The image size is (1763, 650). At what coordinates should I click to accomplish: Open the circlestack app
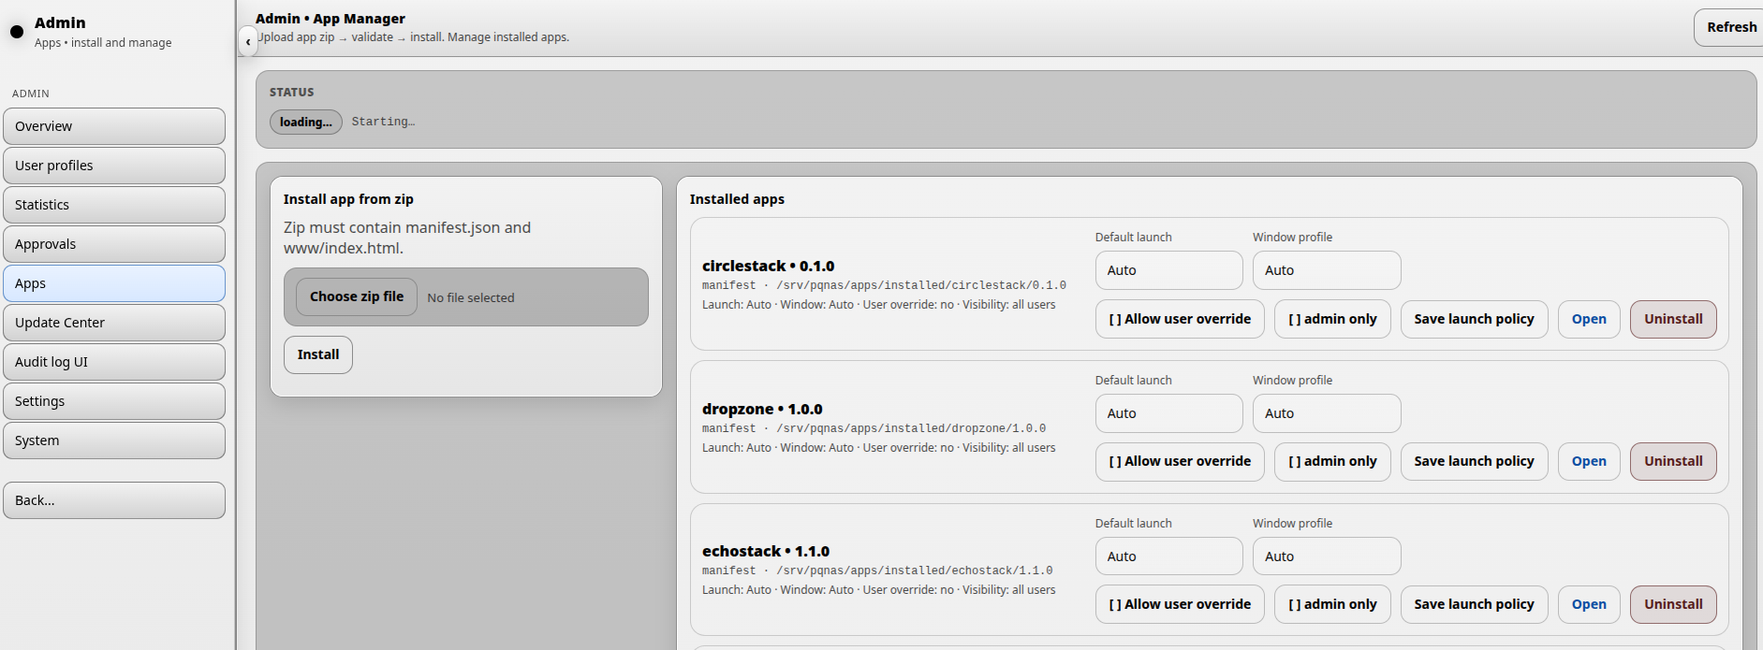(1589, 319)
